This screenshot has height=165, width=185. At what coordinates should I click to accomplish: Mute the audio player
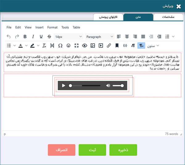tap(108, 86)
